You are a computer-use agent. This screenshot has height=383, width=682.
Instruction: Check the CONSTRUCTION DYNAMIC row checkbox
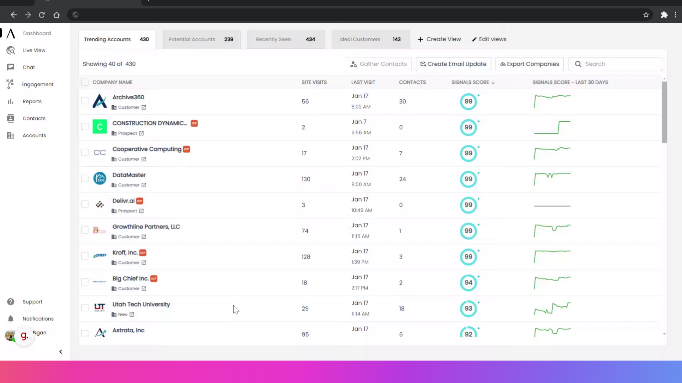pos(85,127)
